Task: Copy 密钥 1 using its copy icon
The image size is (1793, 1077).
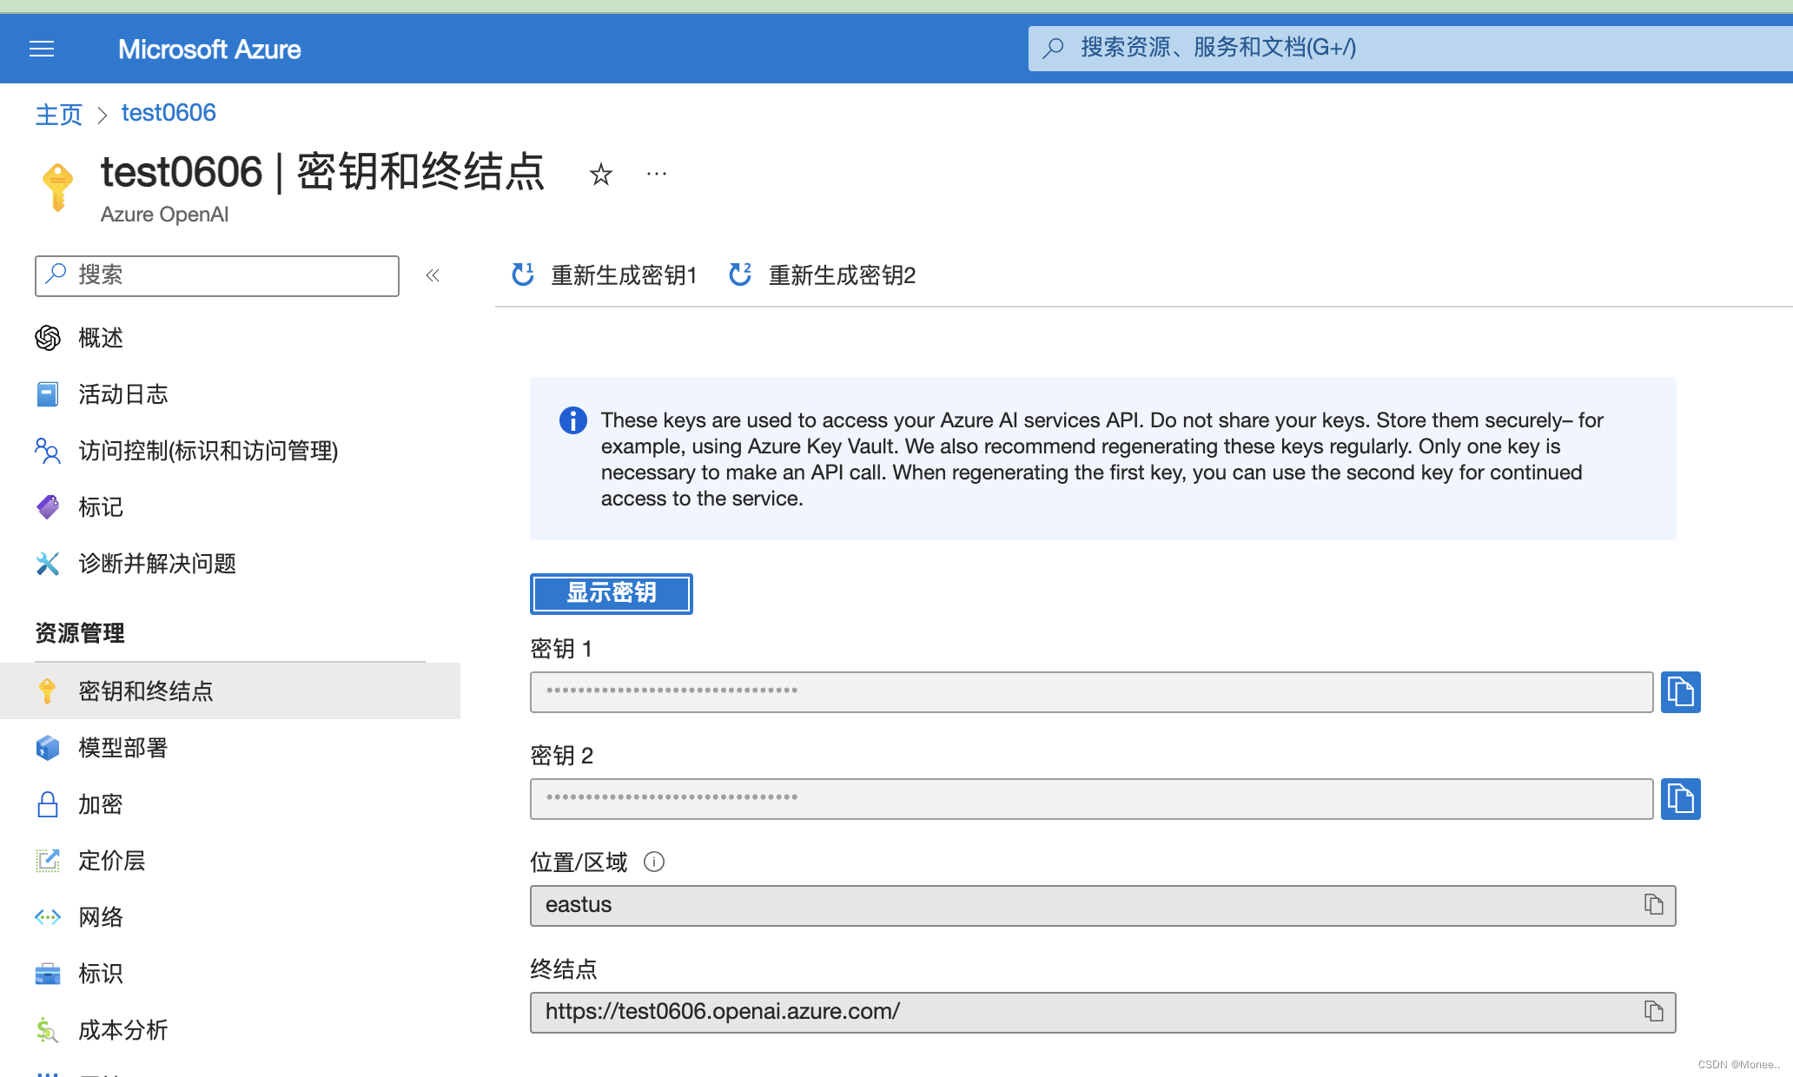Action: [x=1680, y=692]
